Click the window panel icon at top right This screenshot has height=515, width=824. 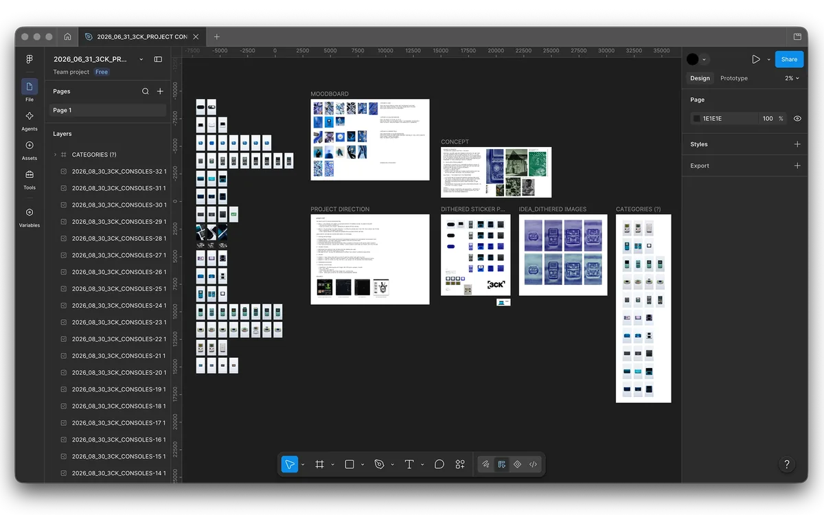[x=797, y=36]
